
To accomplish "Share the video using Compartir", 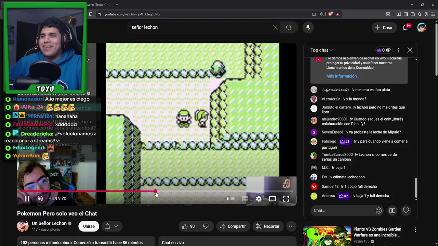I will [233, 226].
